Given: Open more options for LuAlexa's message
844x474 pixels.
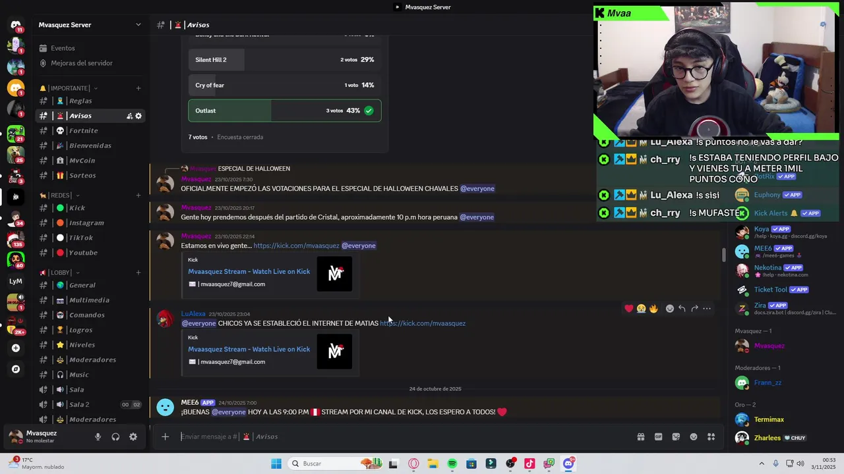Looking at the screenshot, I should tap(707, 308).
